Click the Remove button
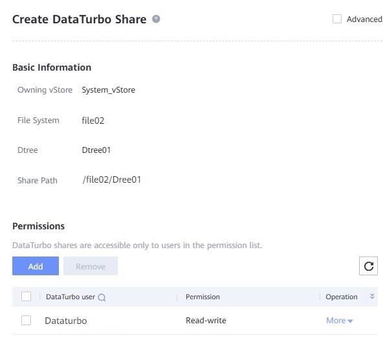 (91, 266)
